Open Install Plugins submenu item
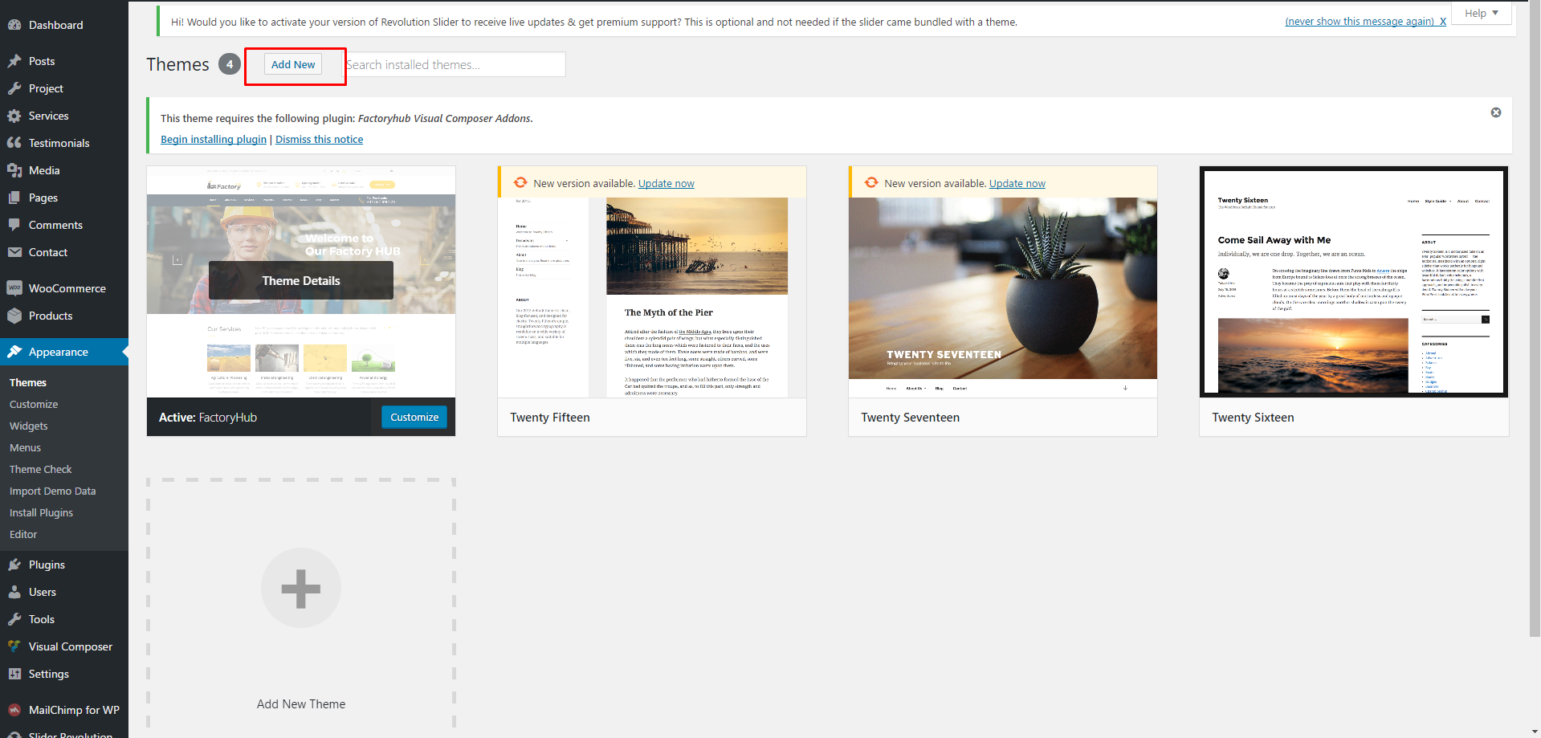This screenshot has height=738, width=1541. [41, 512]
